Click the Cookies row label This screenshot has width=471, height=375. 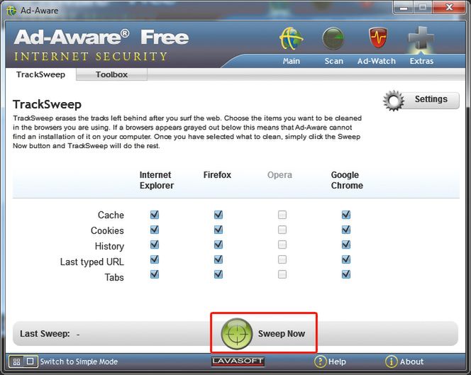point(107,230)
